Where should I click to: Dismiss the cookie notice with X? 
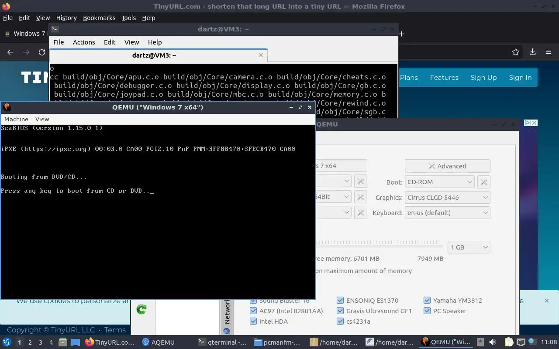tap(546, 301)
